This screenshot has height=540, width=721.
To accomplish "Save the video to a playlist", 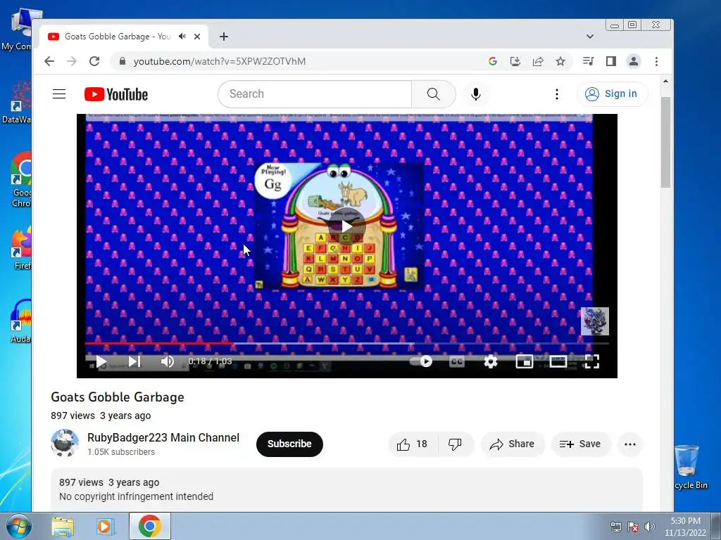I will tap(580, 444).
